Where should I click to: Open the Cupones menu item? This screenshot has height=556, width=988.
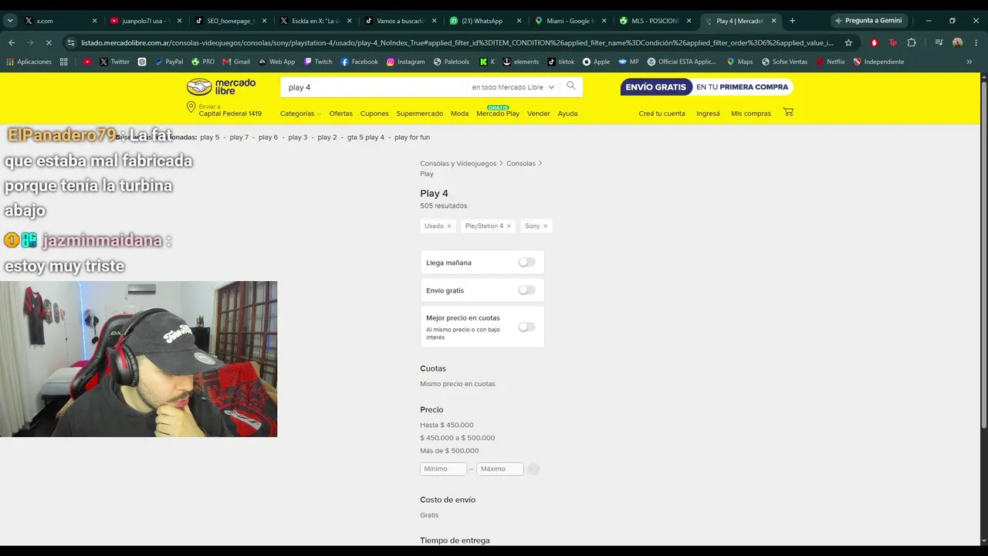click(x=374, y=114)
